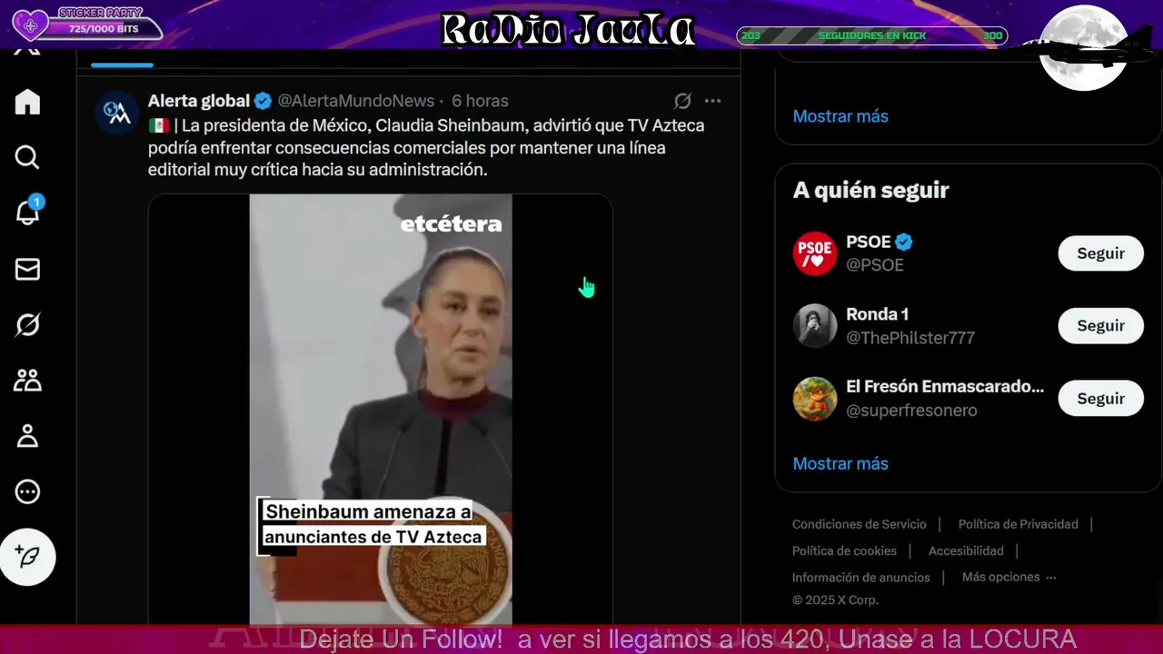Viewport: 1163px width, 654px height.
Task: Open the Grok icon in sidebar
Action: 27,324
